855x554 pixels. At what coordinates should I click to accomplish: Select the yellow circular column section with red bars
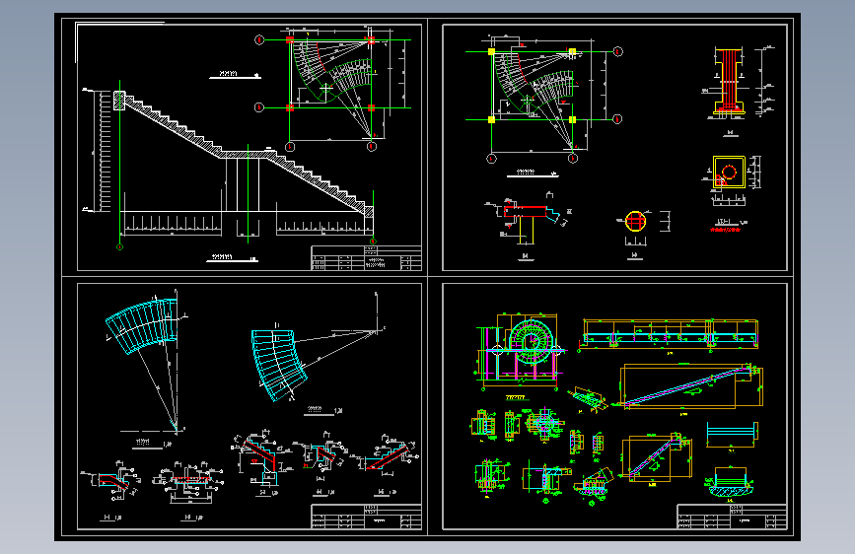click(635, 222)
